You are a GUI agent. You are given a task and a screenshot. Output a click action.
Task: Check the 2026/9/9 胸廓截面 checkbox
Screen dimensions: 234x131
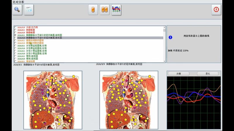pyautogui.click(x=16, y=33)
